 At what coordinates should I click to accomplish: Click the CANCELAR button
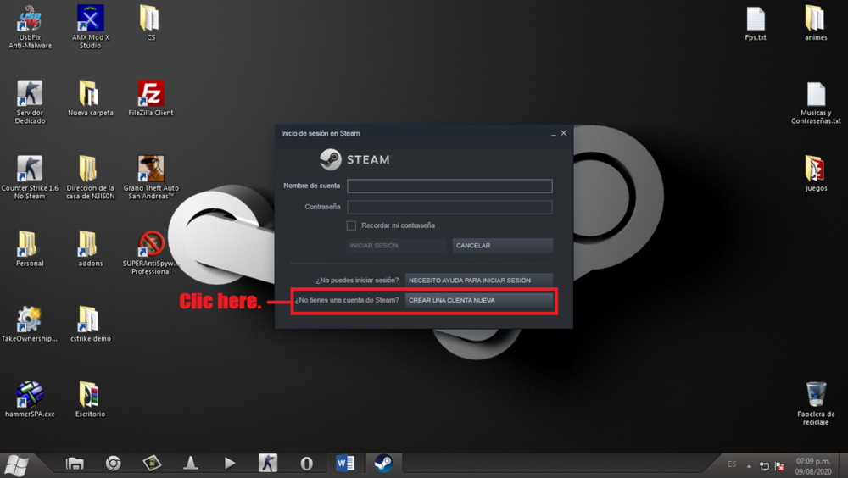coord(502,246)
